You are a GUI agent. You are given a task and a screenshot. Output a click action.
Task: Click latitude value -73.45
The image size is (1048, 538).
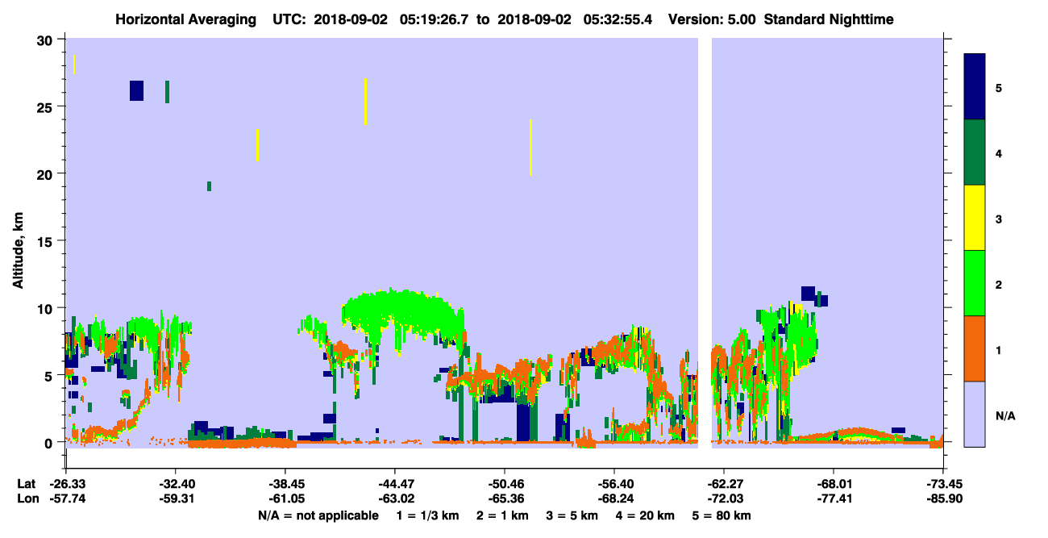tap(943, 484)
